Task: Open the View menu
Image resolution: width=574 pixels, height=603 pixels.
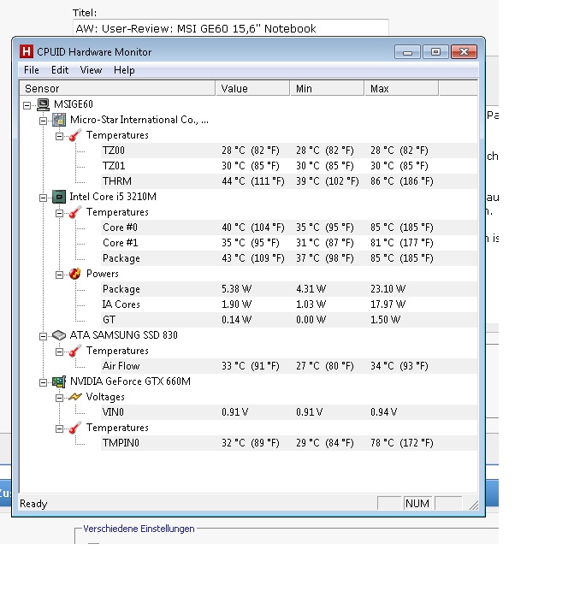Action: point(91,70)
